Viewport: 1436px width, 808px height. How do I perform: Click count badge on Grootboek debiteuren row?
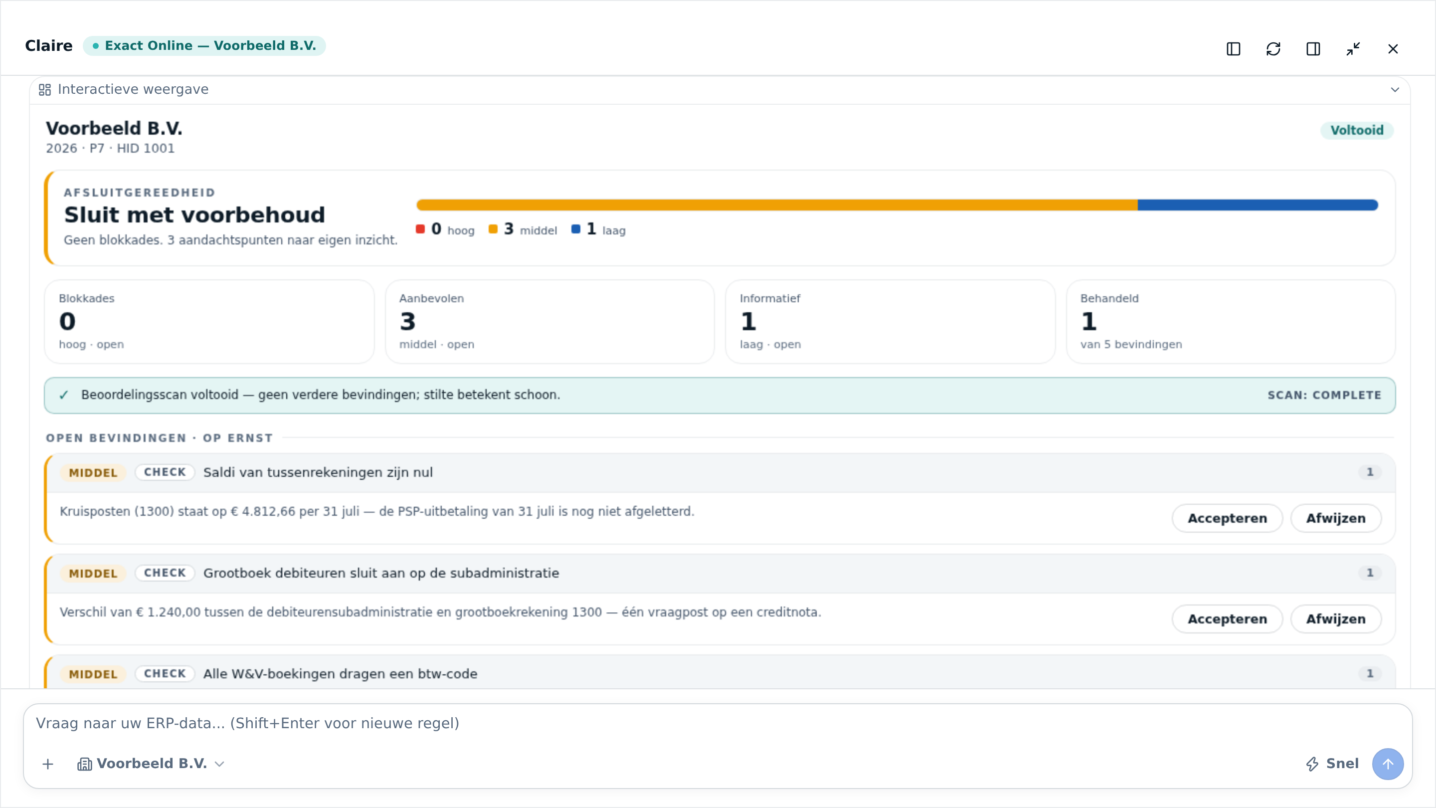1370,573
